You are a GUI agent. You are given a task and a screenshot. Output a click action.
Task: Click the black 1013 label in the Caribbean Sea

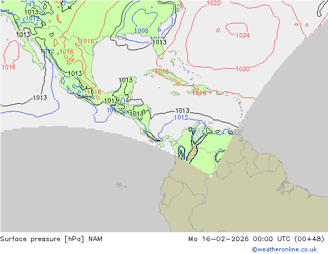(182, 110)
